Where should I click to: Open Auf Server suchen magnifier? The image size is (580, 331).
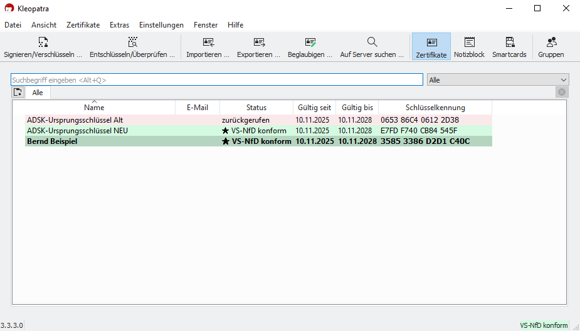[x=372, y=43]
